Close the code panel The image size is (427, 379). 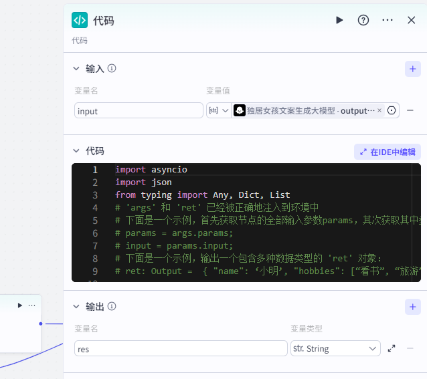(x=411, y=20)
